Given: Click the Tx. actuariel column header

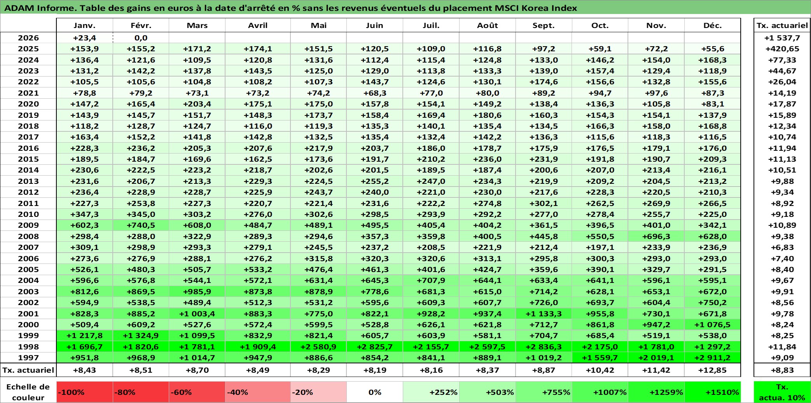Looking at the screenshot, I should pyautogui.click(x=782, y=25).
